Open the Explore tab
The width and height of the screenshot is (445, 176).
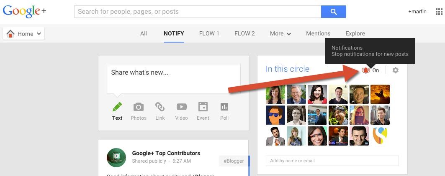[x=355, y=33]
